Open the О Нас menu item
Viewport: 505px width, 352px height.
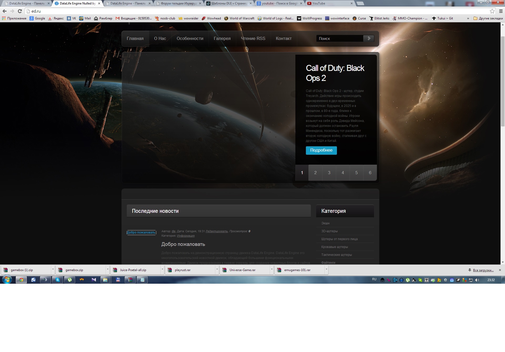coord(160,39)
